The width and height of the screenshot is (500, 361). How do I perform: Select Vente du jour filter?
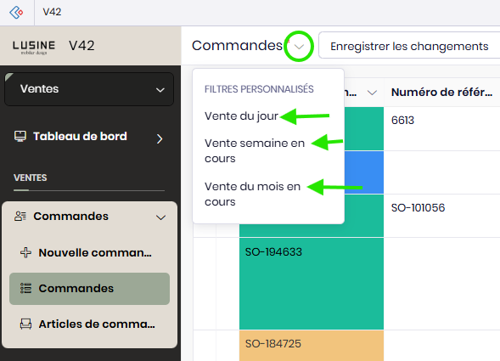coord(241,116)
